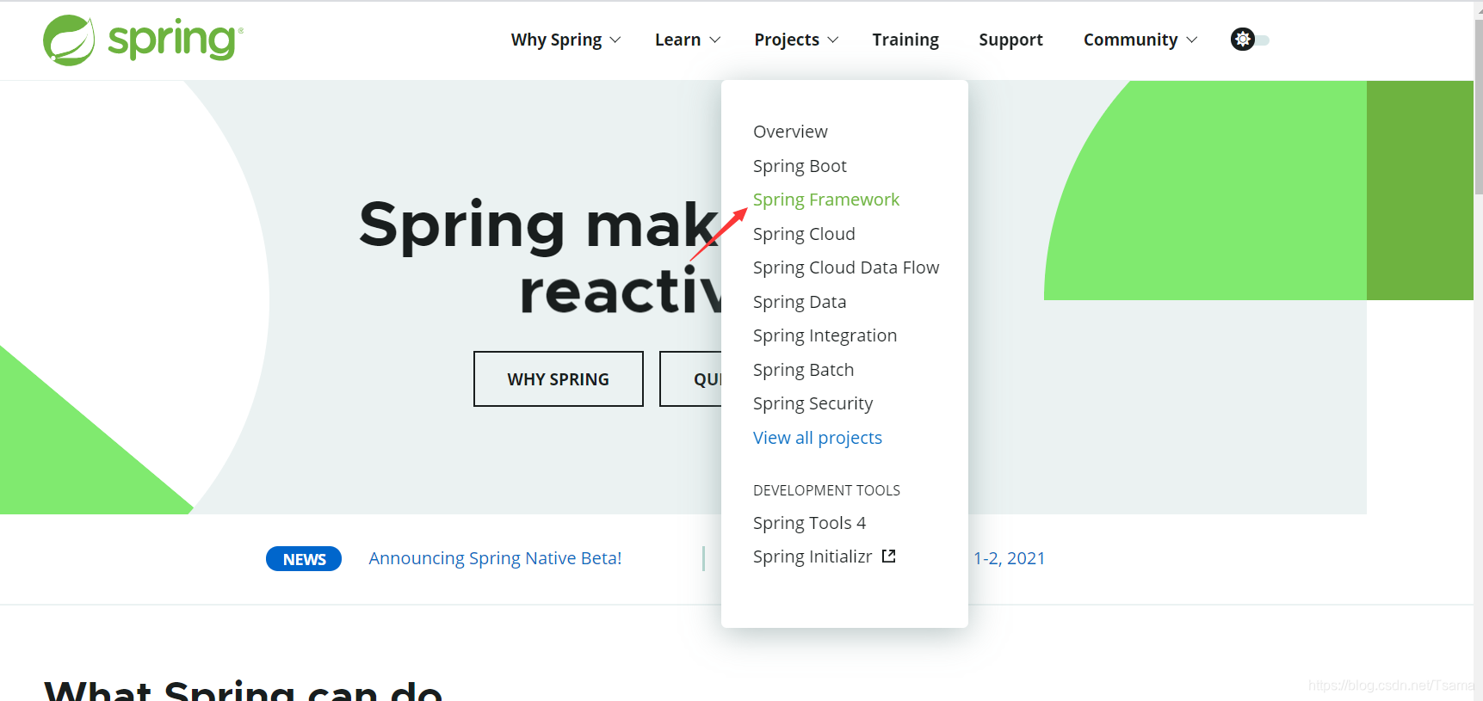The width and height of the screenshot is (1483, 701).
Task: Select Overview in Projects dropdown
Action: [x=790, y=132]
